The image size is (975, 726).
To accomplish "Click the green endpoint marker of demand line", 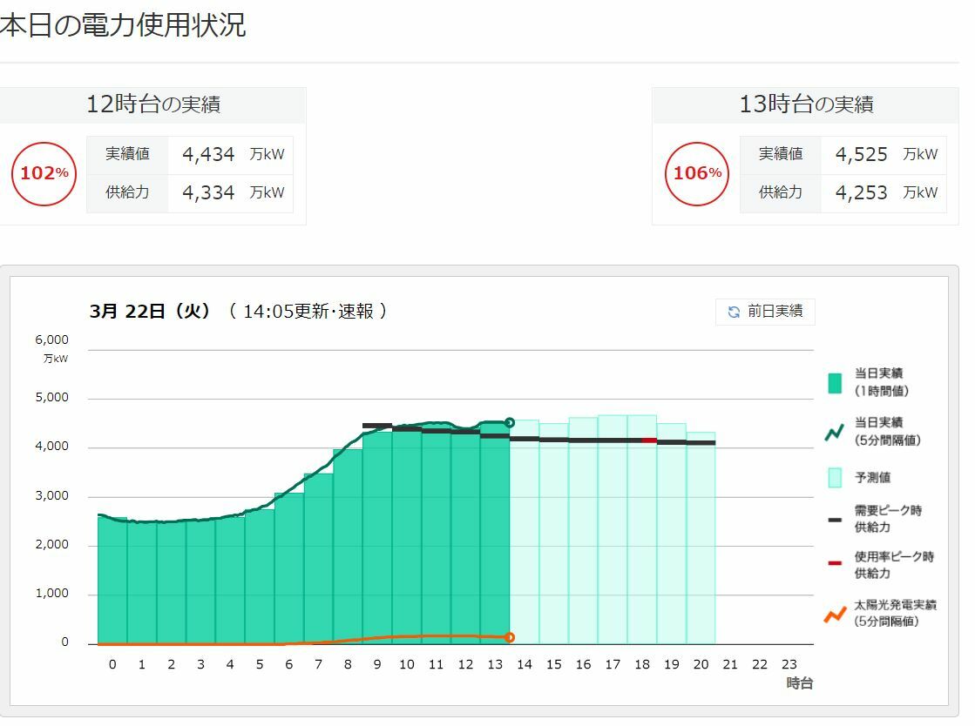I will pos(509,423).
